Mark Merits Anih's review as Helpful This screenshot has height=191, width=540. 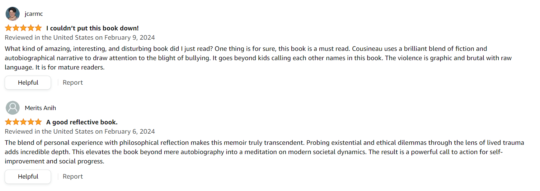[28, 176]
